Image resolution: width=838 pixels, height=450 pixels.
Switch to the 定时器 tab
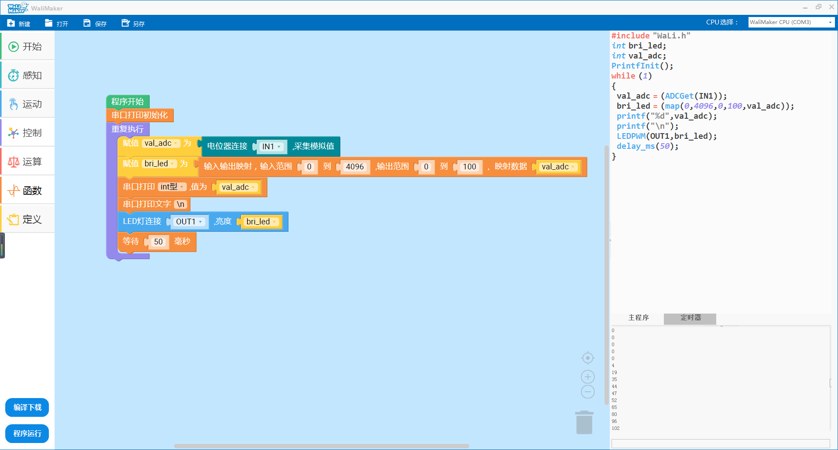click(x=690, y=318)
